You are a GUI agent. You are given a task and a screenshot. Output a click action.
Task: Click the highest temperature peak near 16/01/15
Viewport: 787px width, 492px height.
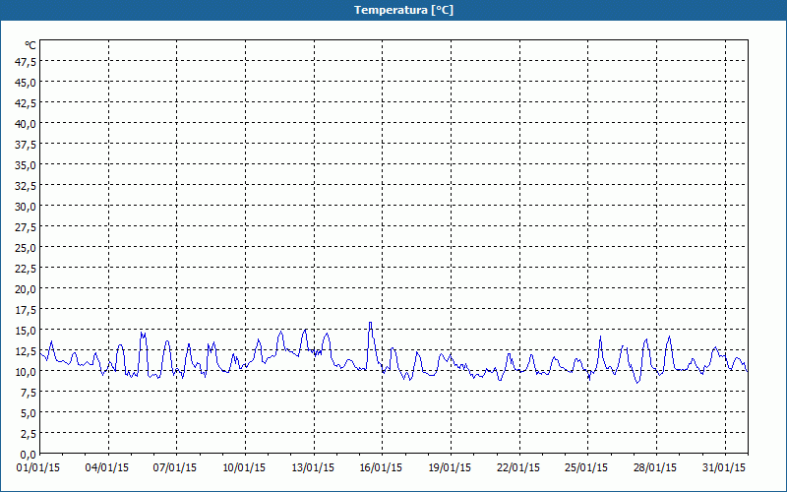371,323
